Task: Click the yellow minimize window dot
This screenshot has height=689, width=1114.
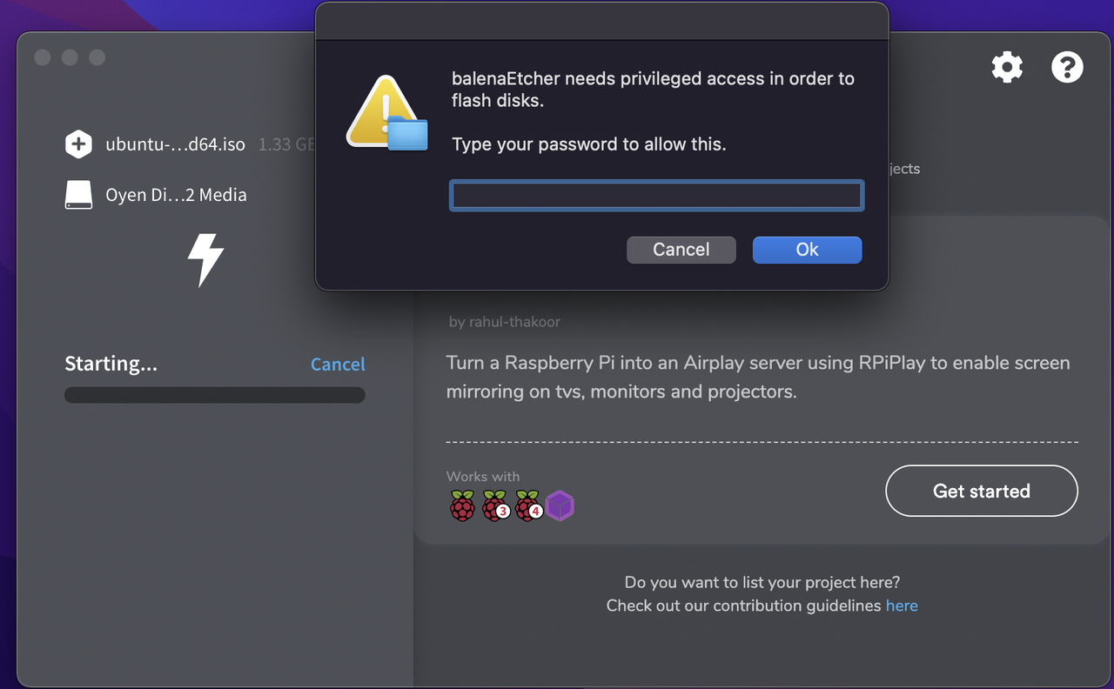Action: coord(70,57)
